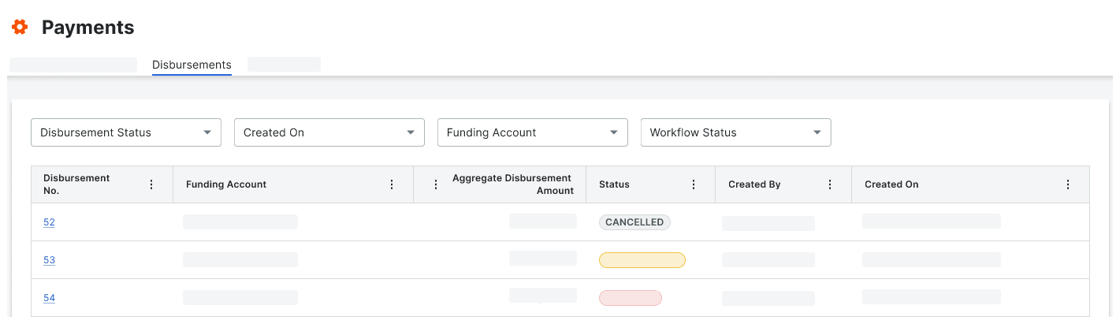Viewport: 1120px width, 324px height.
Task: Open Aggregate Disbursement Amount column kebab menu
Action: coord(436,184)
